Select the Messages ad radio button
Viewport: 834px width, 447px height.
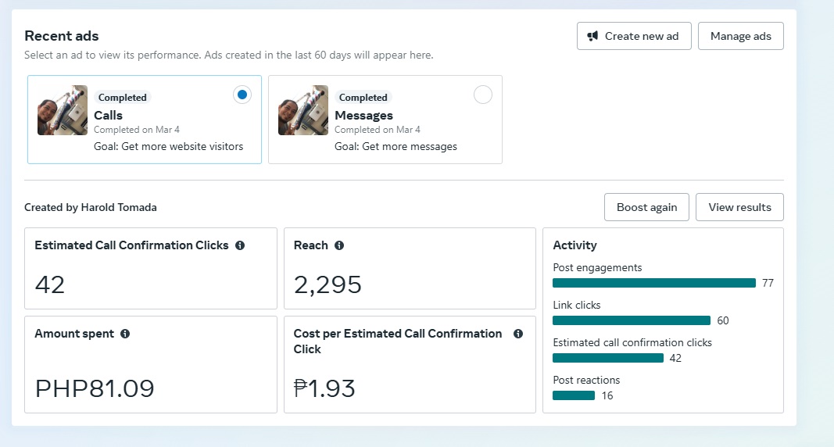click(x=483, y=95)
